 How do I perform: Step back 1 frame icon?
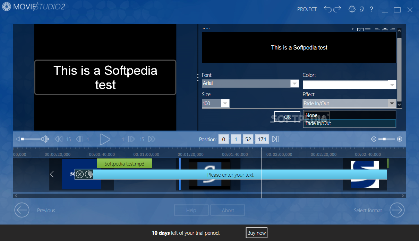(x=79, y=139)
